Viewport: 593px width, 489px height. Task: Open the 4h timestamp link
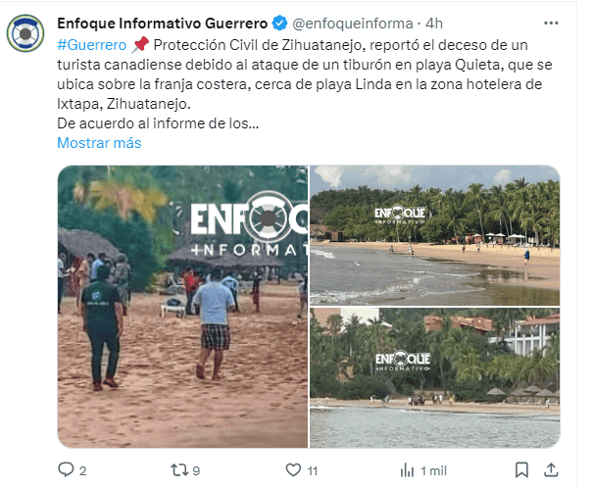click(x=434, y=24)
